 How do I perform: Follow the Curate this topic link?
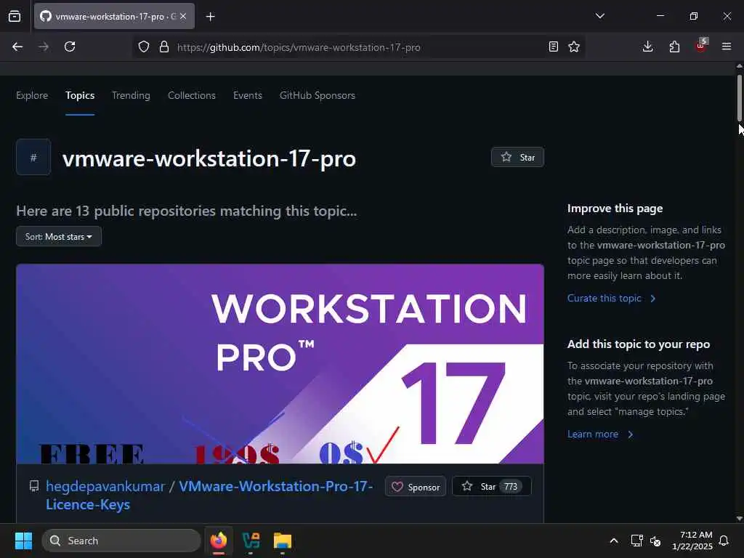[x=611, y=298]
